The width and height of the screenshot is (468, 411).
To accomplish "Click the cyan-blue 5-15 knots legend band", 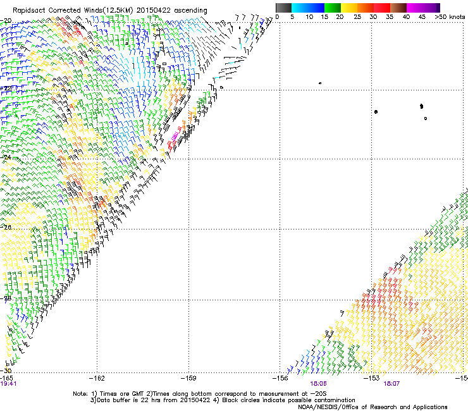I will pos(308,8).
